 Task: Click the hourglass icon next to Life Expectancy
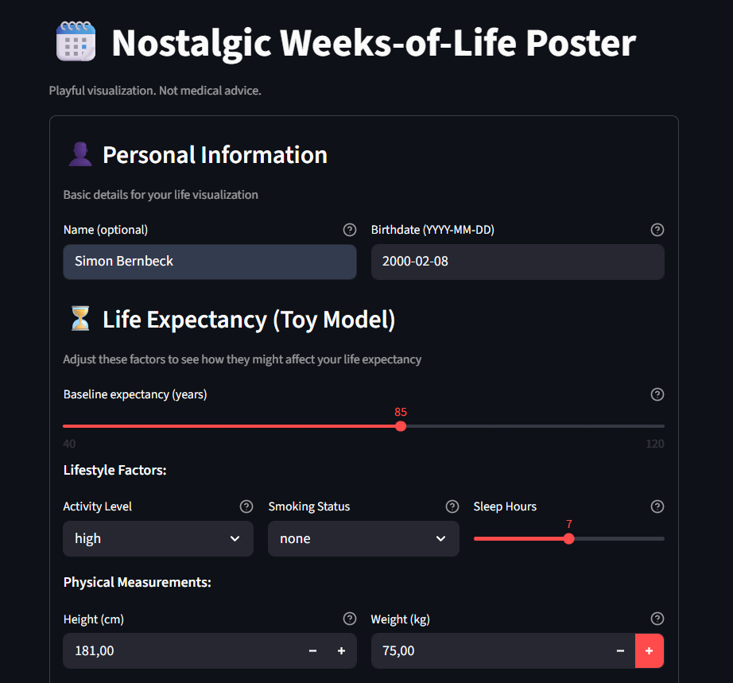pos(80,318)
